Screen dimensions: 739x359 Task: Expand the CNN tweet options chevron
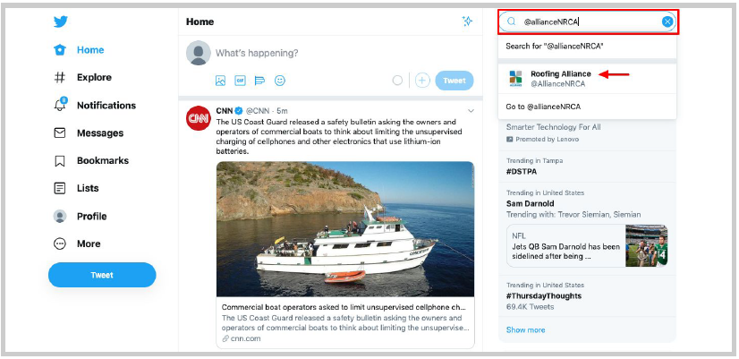pyautogui.click(x=471, y=111)
